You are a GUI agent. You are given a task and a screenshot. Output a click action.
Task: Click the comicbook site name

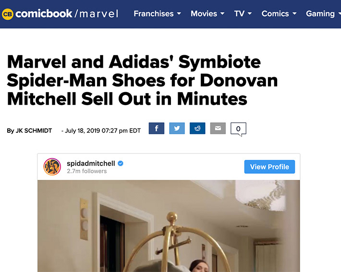pyautogui.click(x=44, y=14)
